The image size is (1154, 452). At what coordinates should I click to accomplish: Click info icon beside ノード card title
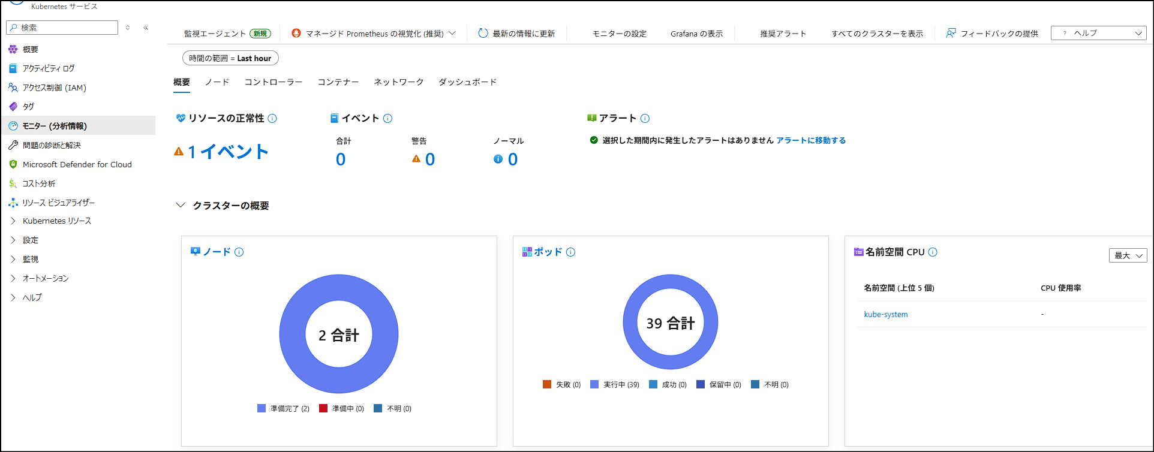click(239, 252)
